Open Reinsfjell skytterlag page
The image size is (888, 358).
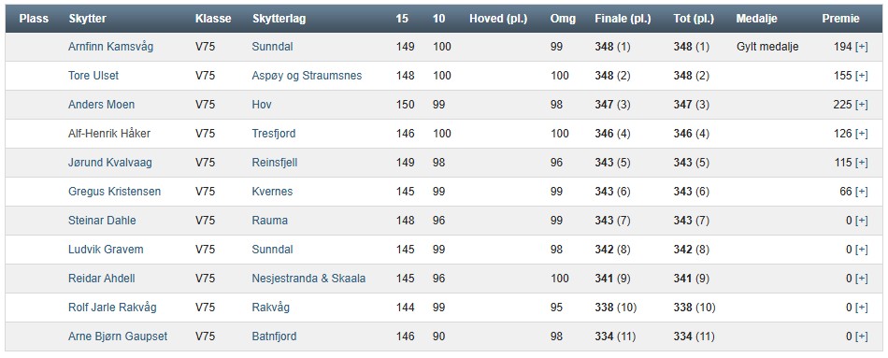(x=275, y=163)
